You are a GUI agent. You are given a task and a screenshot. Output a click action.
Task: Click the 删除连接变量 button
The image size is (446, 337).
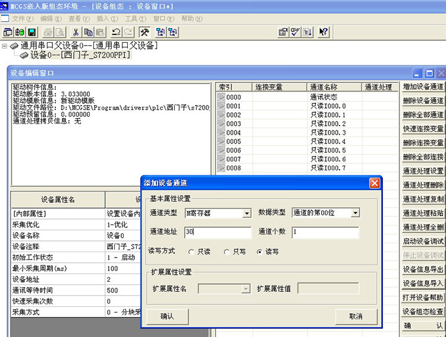click(x=423, y=143)
